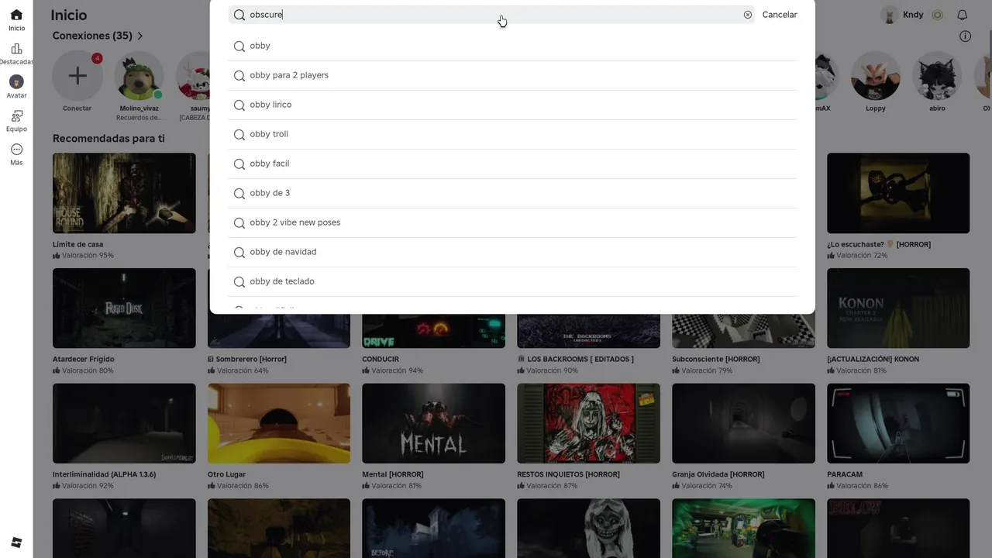
Task: Select suggestion "obby facil"
Action: [x=512, y=164]
